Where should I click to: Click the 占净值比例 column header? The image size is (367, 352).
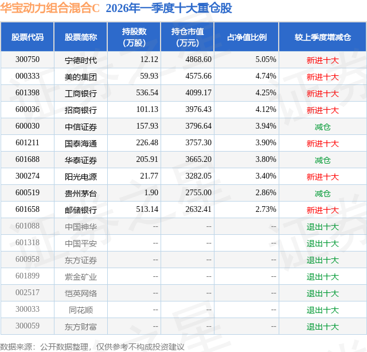pos(247,37)
